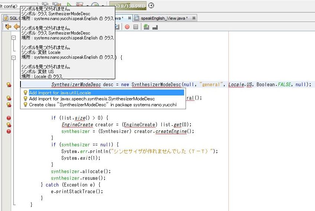The width and height of the screenshot is (315, 211).
Task: Start macro recording with red circle icon
Action: pyautogui.click(x=127, y=27)
